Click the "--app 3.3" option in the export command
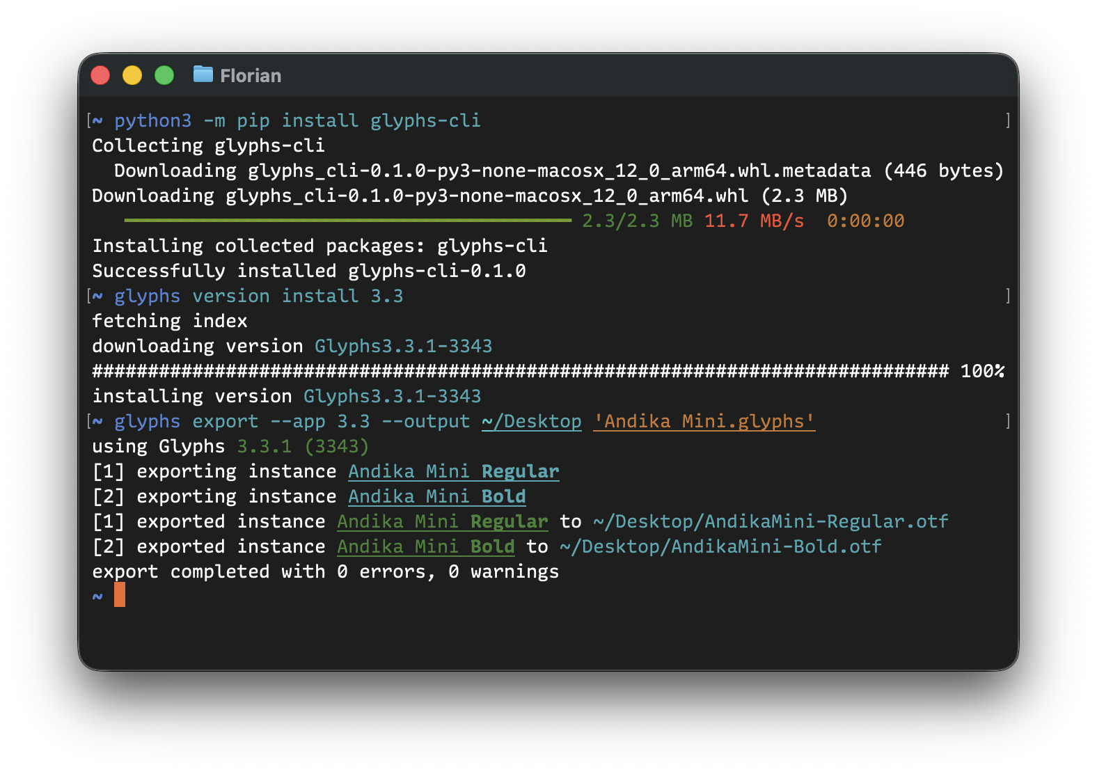 [x=319, y=421]
